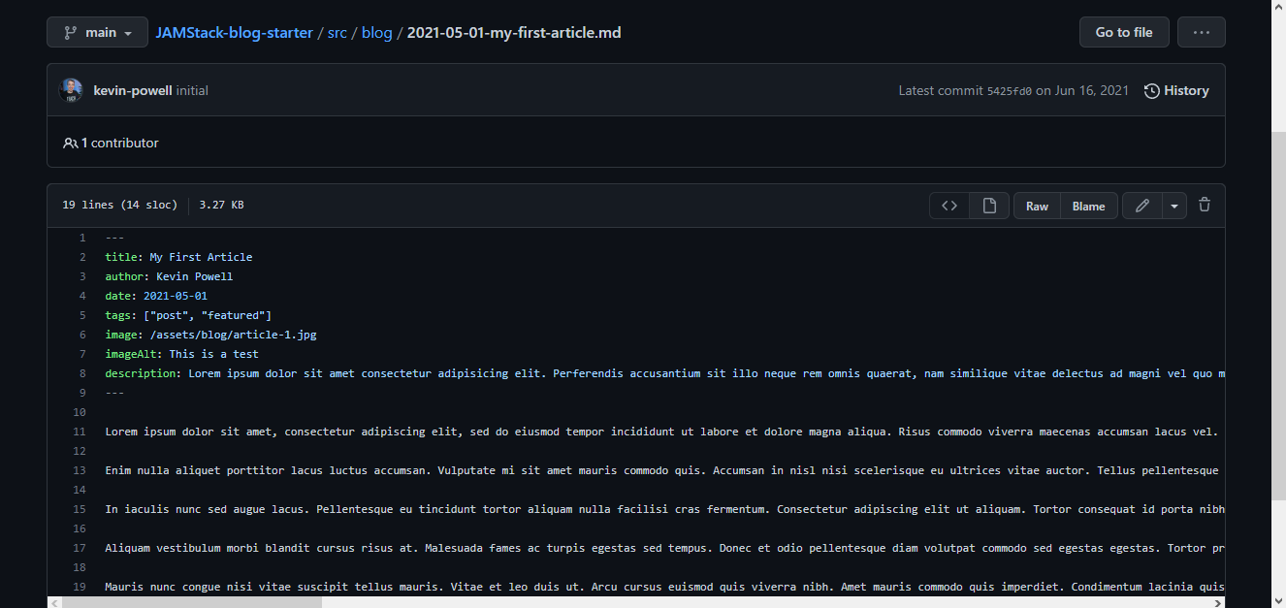The height and width of the screenshot is (608, 1286).
Task: Navigate to src folder breadcrumb
Action: tap(337, 32)
